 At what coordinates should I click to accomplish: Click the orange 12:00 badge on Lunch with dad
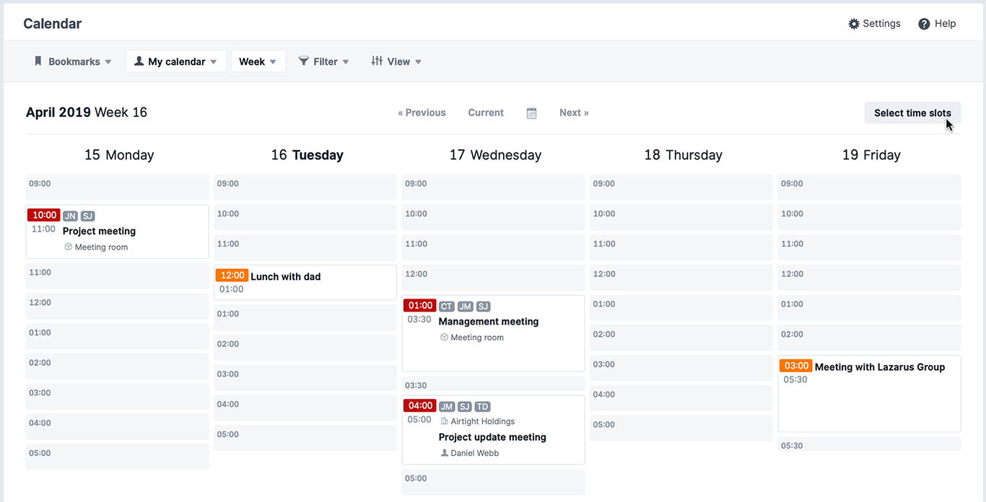pos(232,276)
